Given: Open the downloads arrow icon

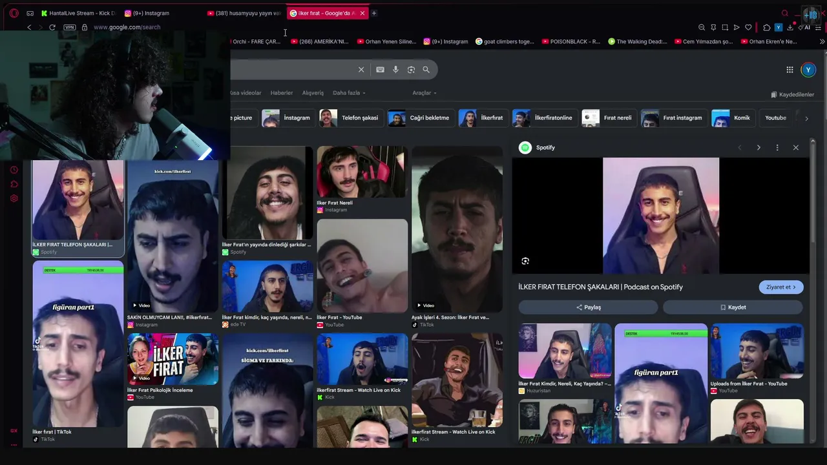Looking at the screenshot, I should pos(790,27).
